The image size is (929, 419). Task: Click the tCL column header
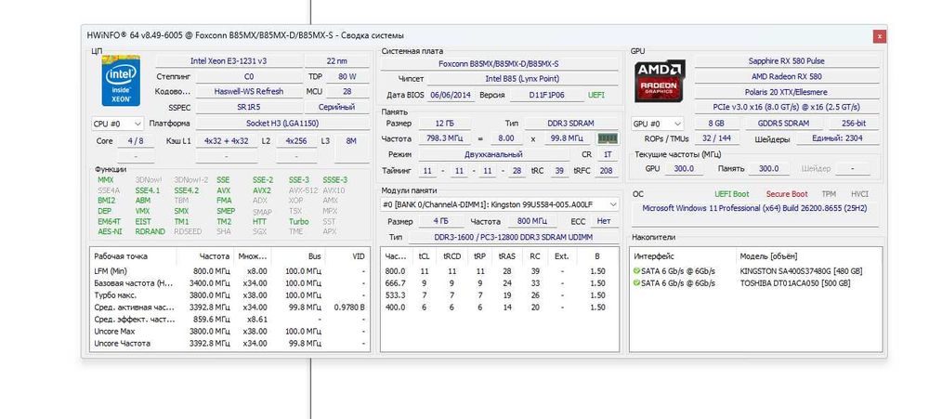click(x=425, y=256)
